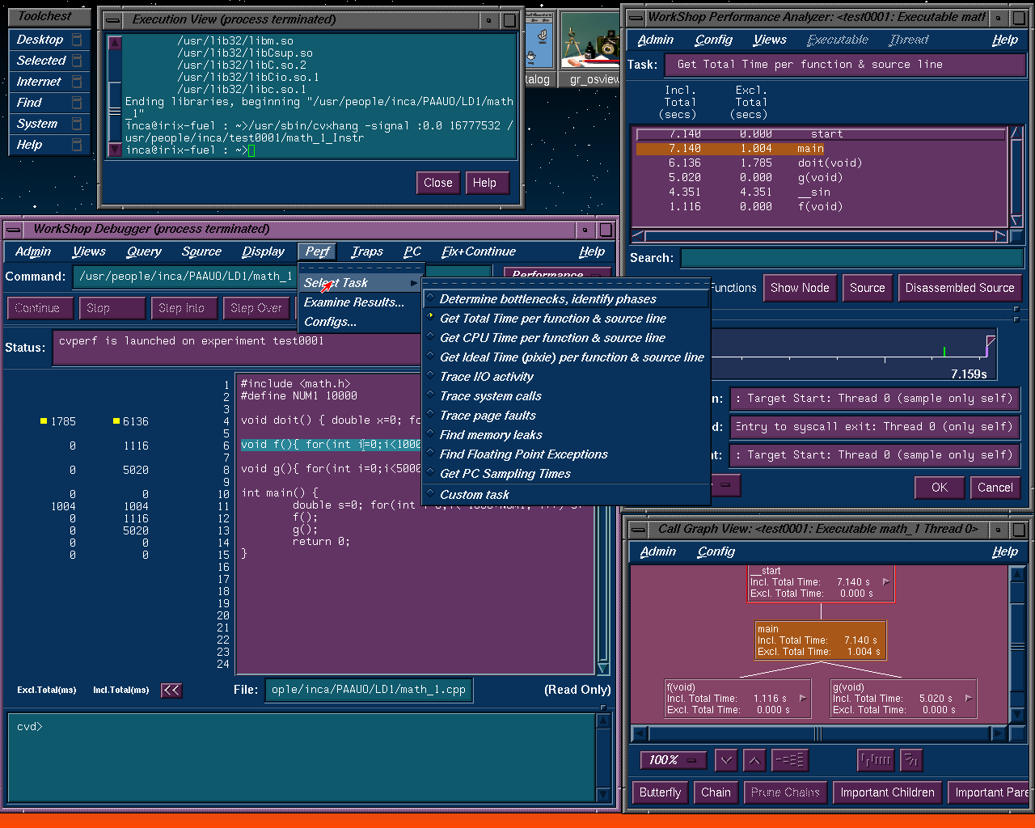This screenshot has width=1035, height=828.
Task: Expand the __start node arrow in Call Graph
Action: pyautogui.click(x=886, y=581)
